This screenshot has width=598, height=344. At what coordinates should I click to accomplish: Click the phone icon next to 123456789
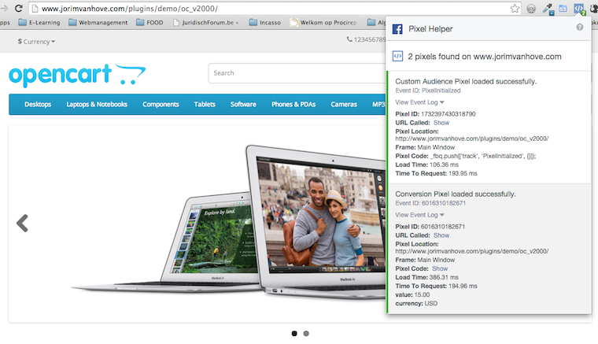349,39
